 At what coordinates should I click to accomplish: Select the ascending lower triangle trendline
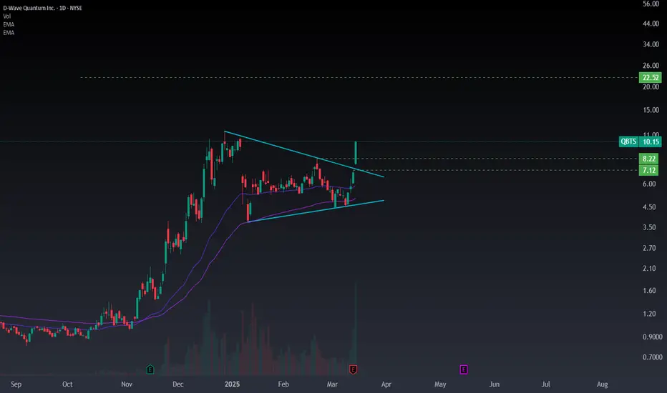[x=316, y=212]
